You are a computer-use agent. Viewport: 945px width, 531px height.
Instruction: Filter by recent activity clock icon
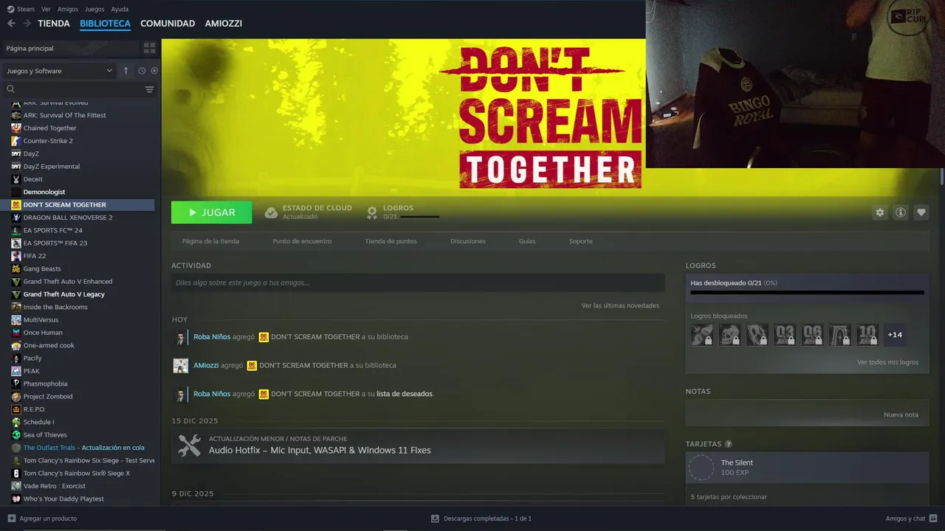coord(142,71)
